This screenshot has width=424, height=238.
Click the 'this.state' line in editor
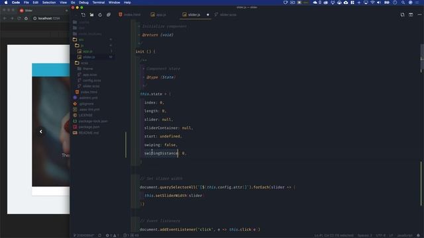pyautogui.click(x=155, y=94)
